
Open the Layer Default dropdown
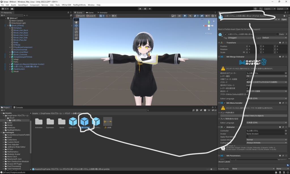(274, 38)
